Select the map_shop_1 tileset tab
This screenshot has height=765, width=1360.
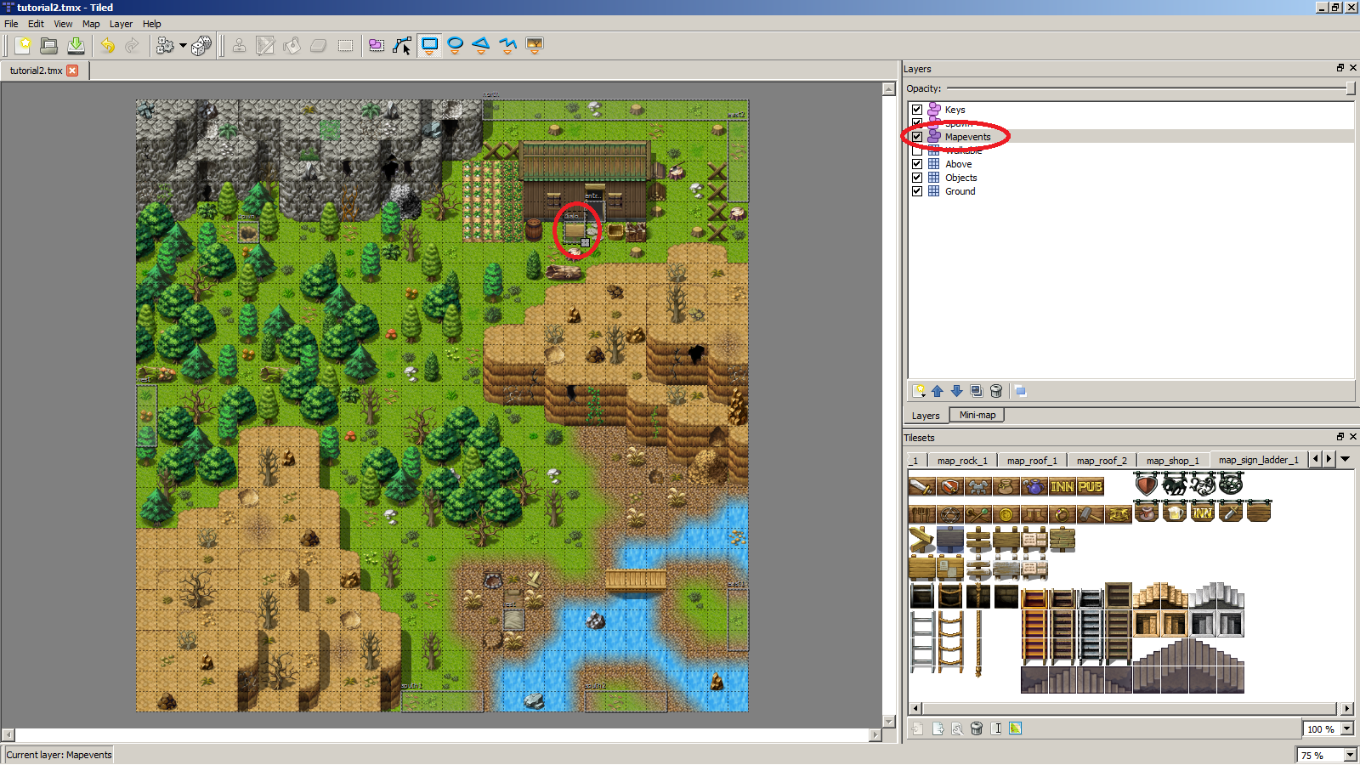(x=1172, y=461)
